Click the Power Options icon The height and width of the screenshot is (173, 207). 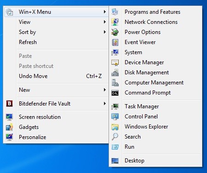tap(115, 32)
